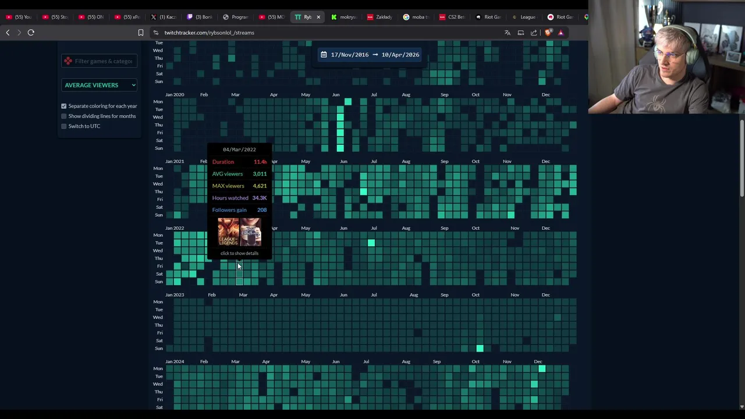The height and width of the screenshot is (419, 745).
Task: Click the gamepad icon in filter box
Action: pos(69,61)
